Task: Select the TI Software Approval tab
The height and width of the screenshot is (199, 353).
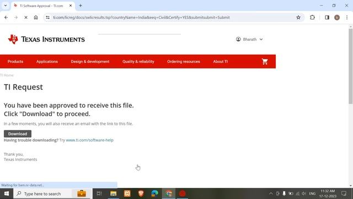Action: pyautogui.click(x=41, y=6)
